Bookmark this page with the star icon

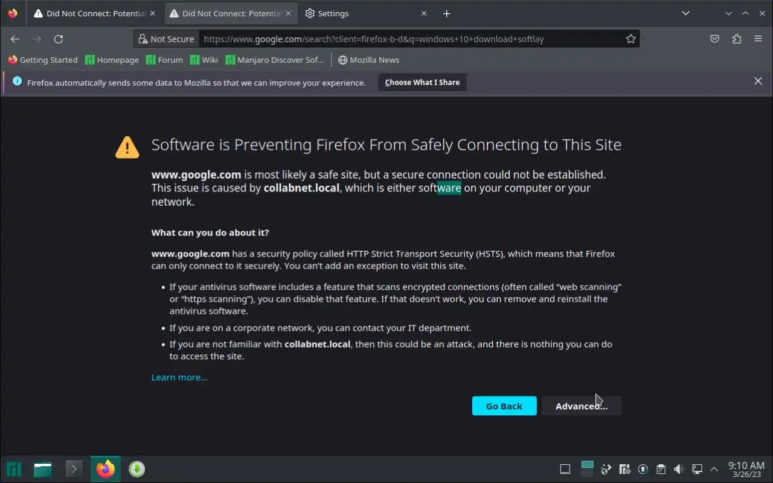tap(630, 39)
